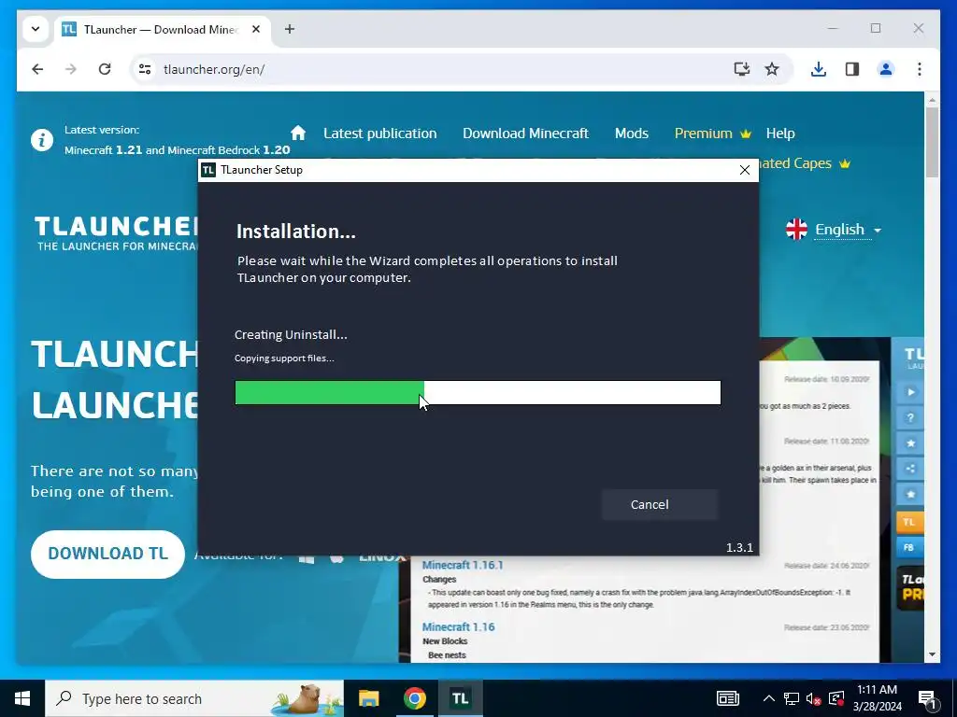Viewport: 957px width, 717px height.
Task: Open news and interests taskbar icon
Action: pyautogui.click(x=727, y=698)
